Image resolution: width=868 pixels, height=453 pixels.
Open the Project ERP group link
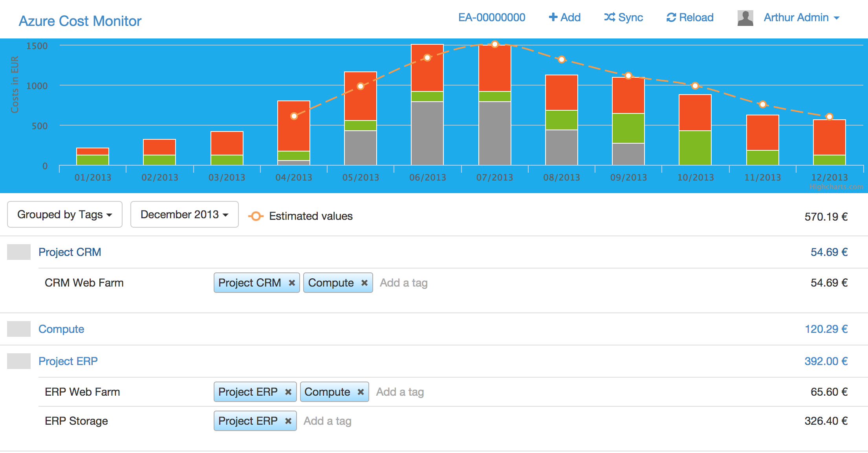pyautogui.click(x=68, y=361)
